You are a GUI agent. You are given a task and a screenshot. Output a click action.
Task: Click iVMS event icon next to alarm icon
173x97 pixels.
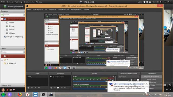click(7, 90)
